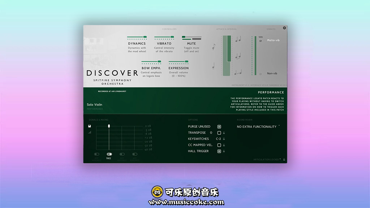Click the lock icon next to CC Mapped Vel.

point(224,145)
